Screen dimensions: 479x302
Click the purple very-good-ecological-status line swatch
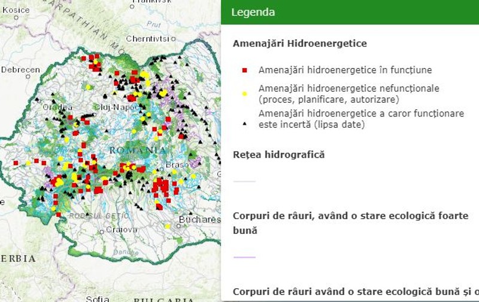[244, 257]
